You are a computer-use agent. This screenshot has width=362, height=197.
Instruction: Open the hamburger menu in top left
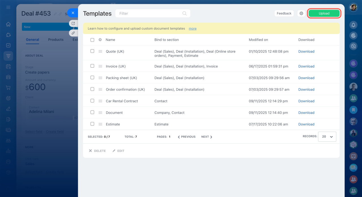[8, 7]
